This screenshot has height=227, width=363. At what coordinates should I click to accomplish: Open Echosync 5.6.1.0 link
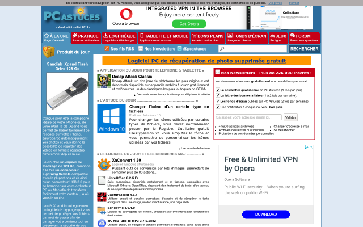click(121, 208)
